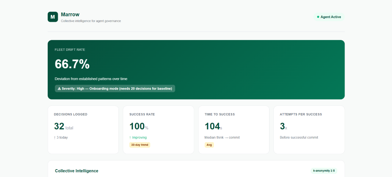Screen dimensions: 392x177
Task: Click the up arrow beside Improving
Action: [x=130, y=138]
